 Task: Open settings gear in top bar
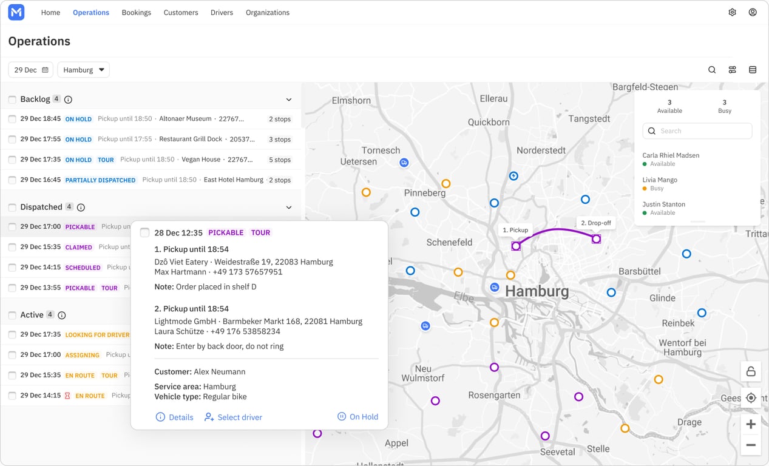pyautogui.click(x=733, y=12)
